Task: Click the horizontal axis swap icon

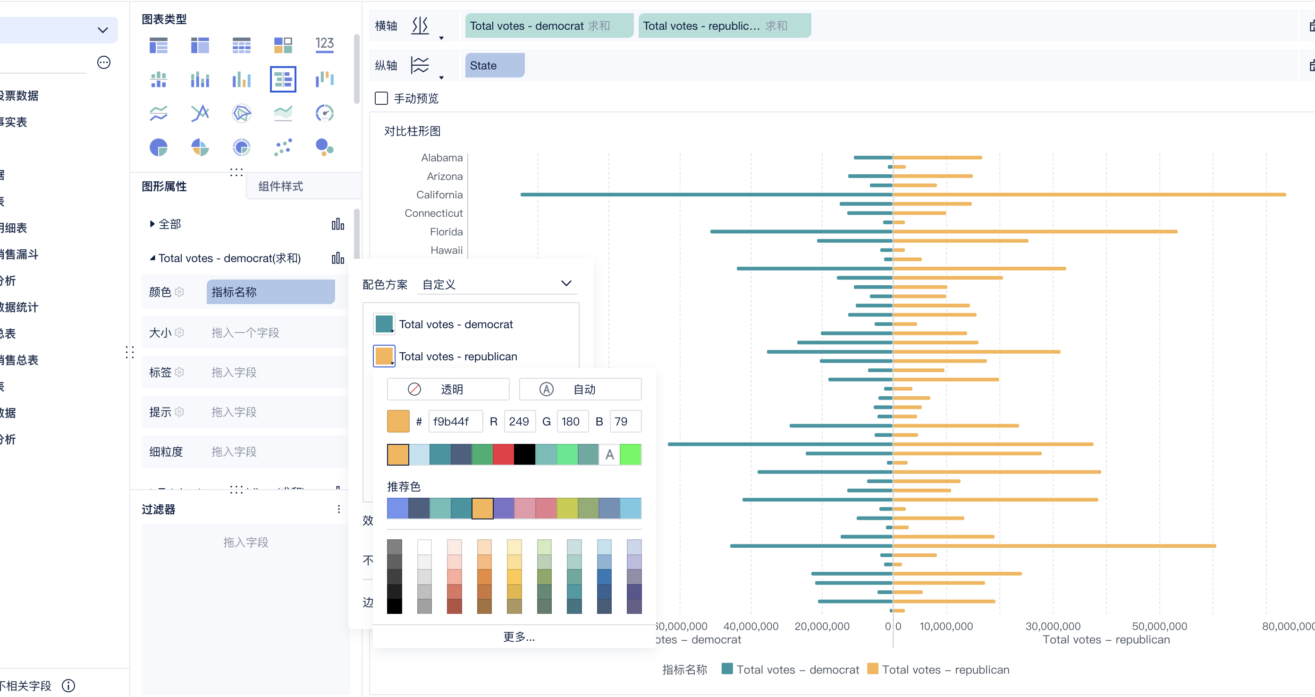Action: [420, 25]
